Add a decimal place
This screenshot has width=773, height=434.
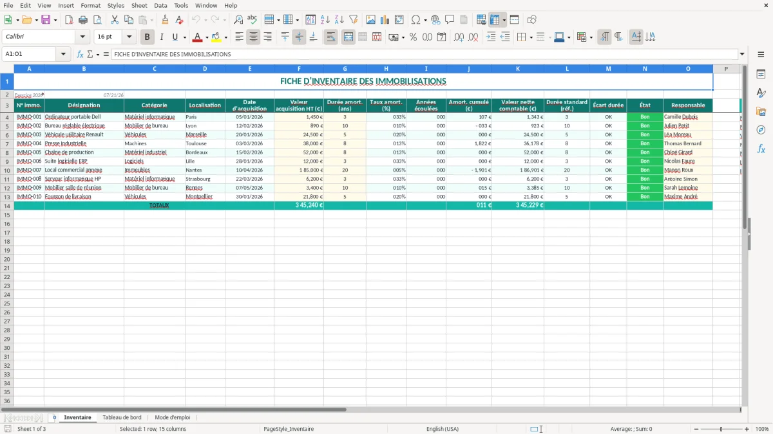click(x=459, y=37)
